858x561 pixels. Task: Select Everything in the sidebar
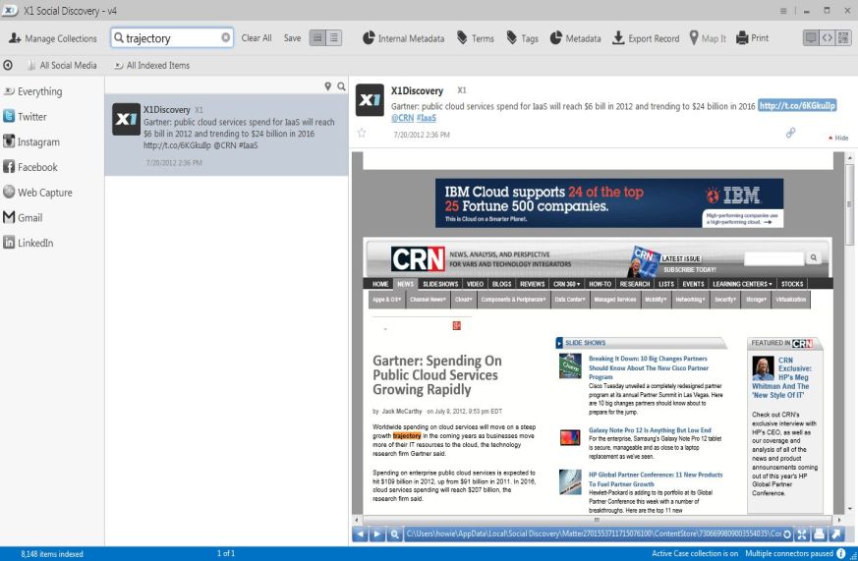coord(32,91)
